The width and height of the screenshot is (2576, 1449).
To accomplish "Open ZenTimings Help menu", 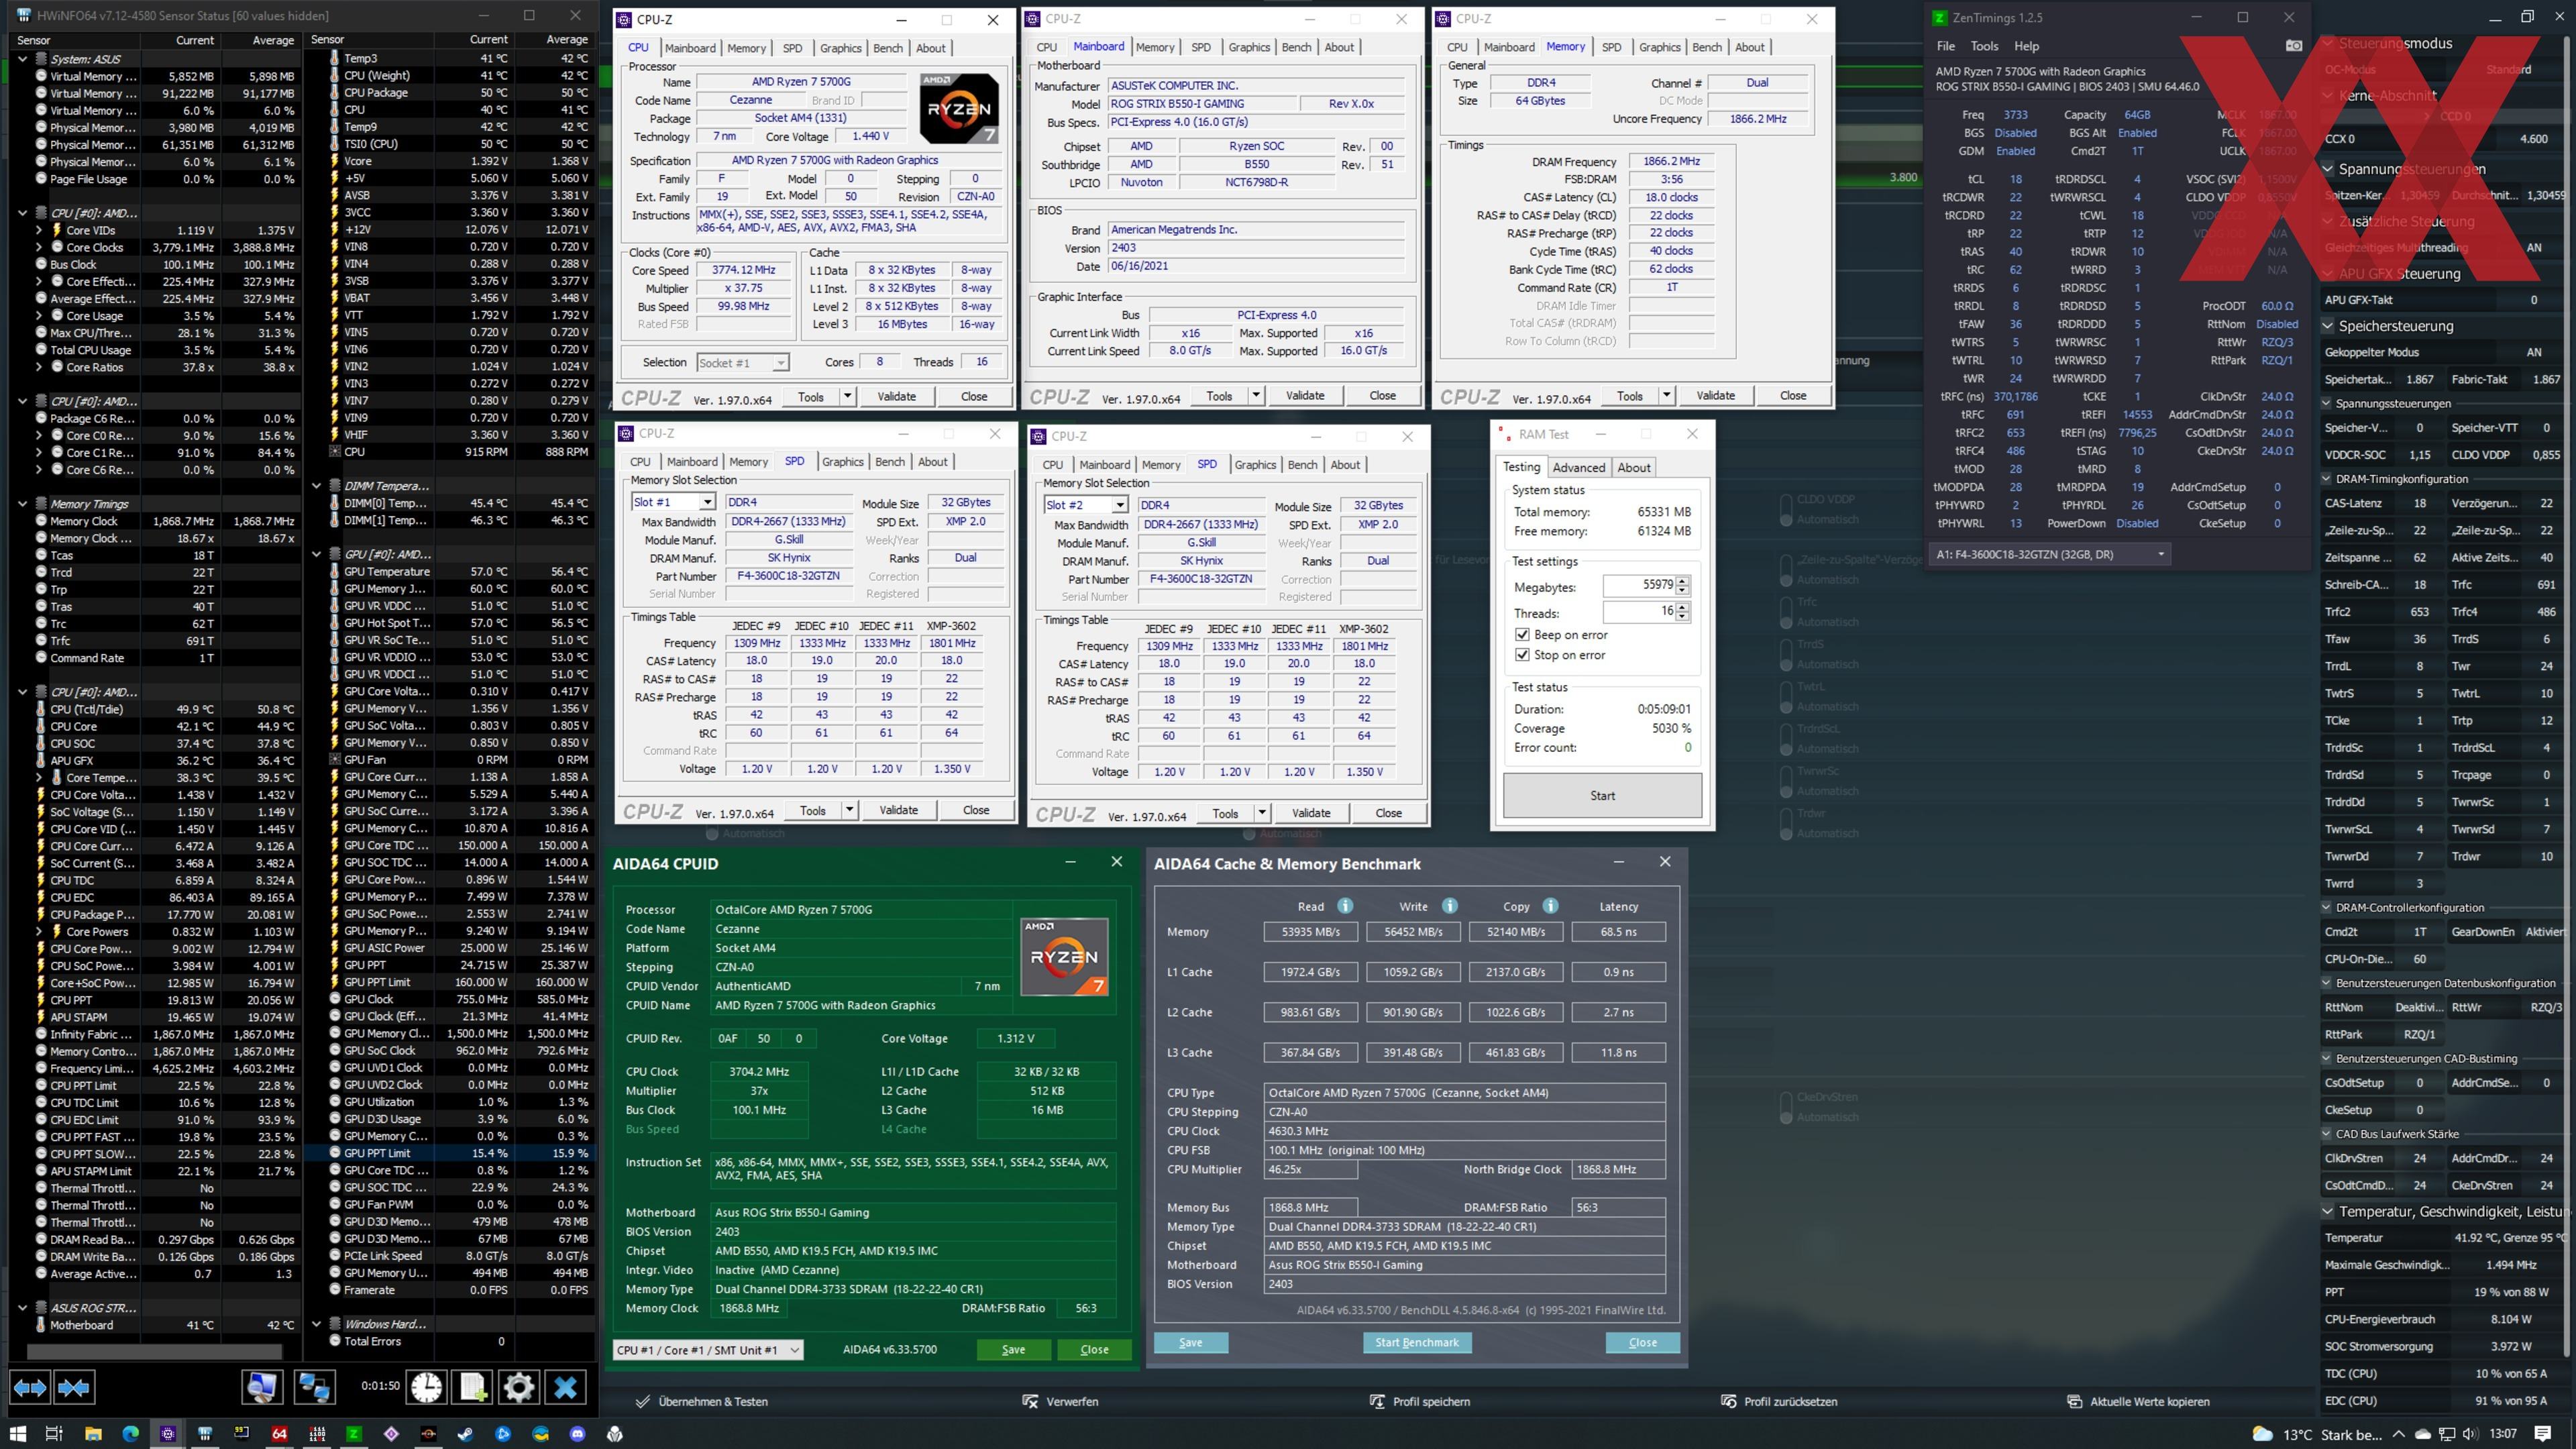I will [x=2026, y=46].
